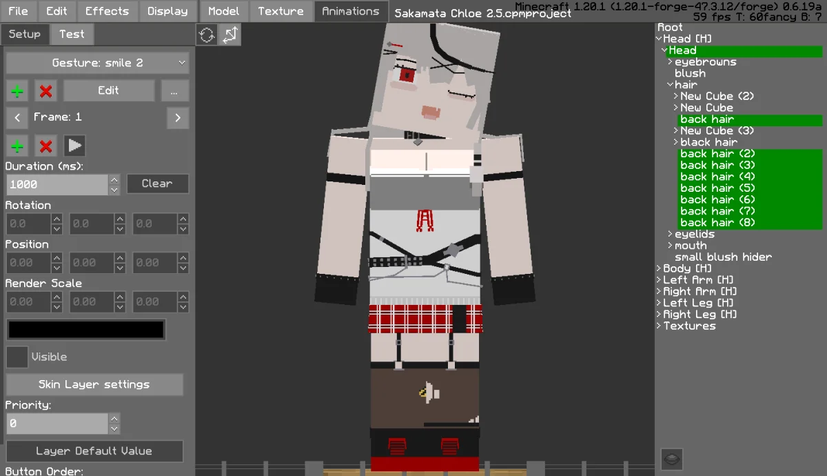Open the three-dots more options button
Image resolution: width=827 pixels, height=476 pixels.
[175, 90]
